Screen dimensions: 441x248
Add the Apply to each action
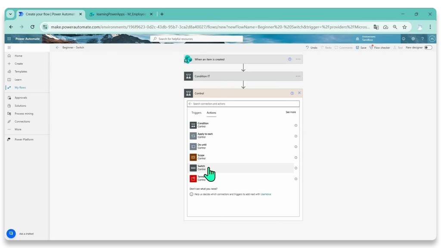pyautogui.click(x=241, y=136)
